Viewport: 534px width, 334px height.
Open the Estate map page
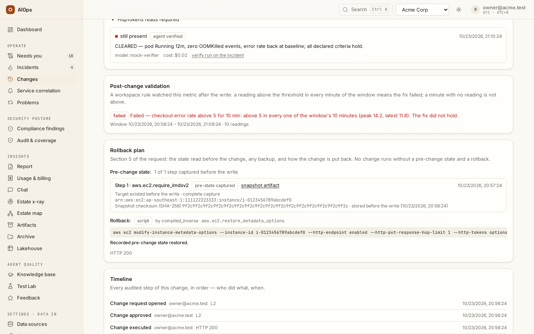tap(42, 213)
